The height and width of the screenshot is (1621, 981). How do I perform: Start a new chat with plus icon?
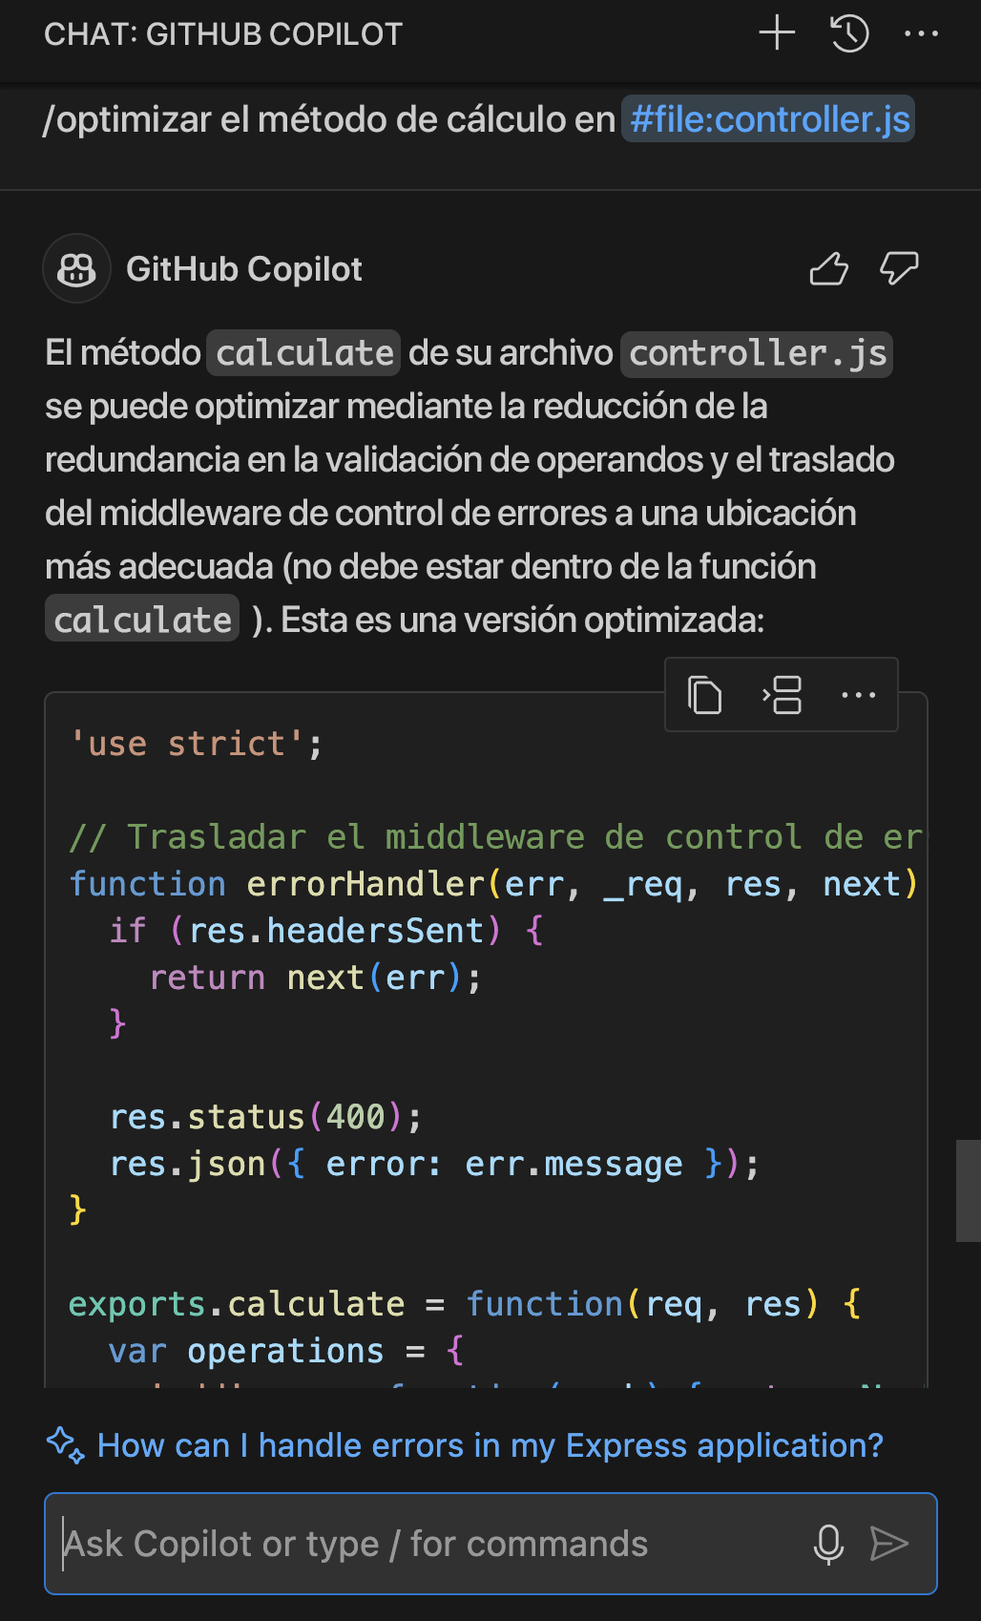pos(777,33)
